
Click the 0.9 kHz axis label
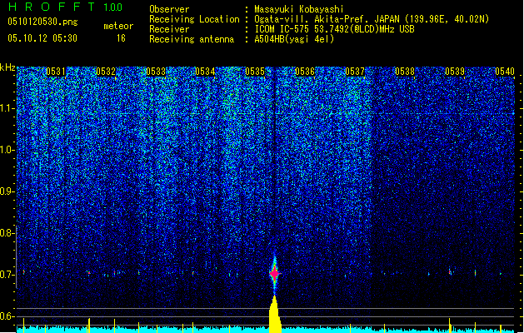coord(7,191)
